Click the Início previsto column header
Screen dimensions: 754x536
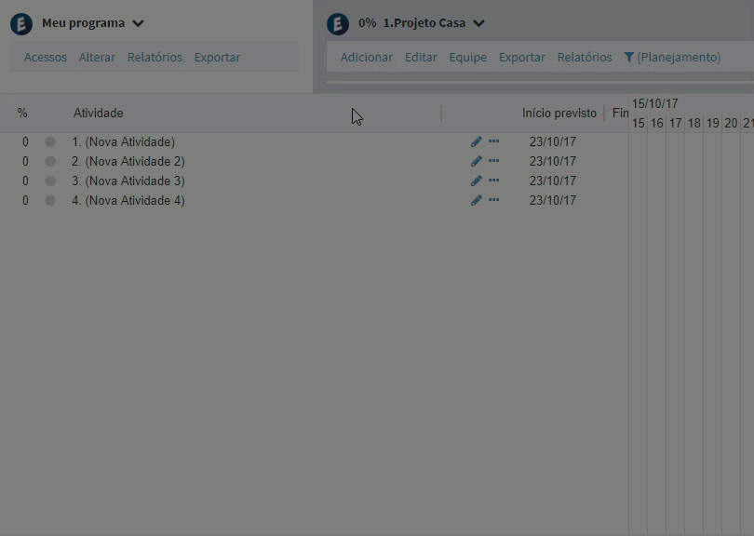pyautogui.click(x=559, y=113)
